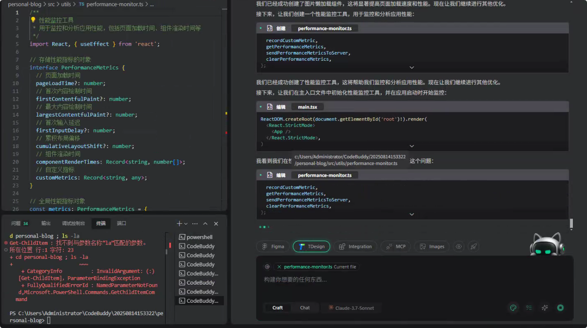587x328 pixels.
Task: Click the rocket deploy icon
Action: point(474,246)
